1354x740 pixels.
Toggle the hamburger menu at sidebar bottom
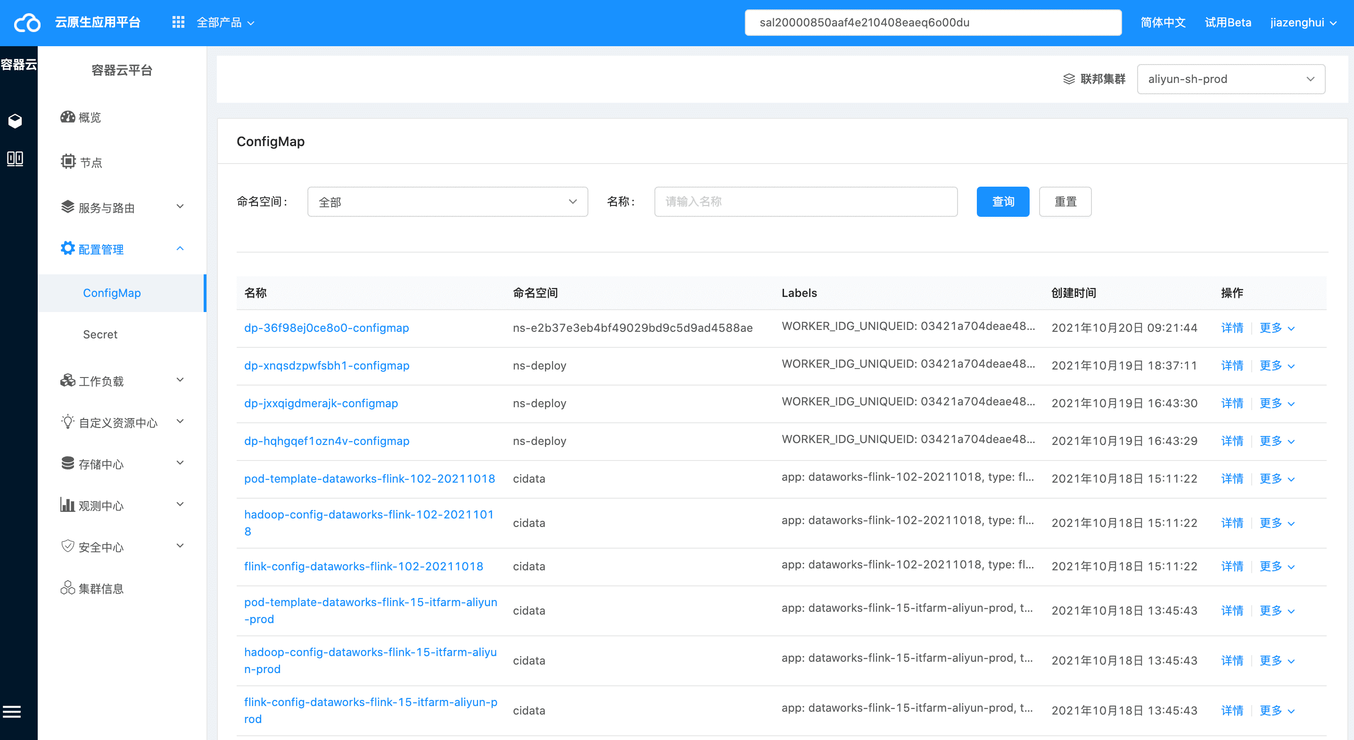click(12, 712)
